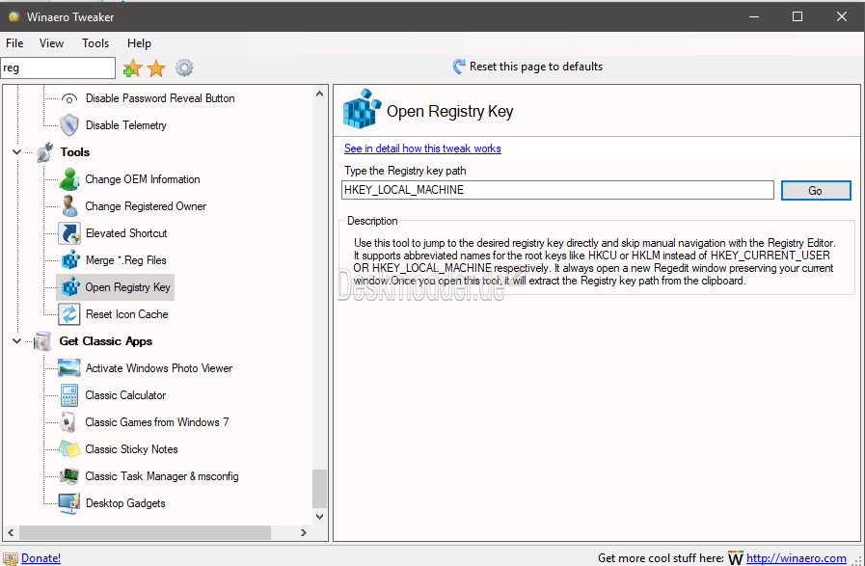The image size is (865, 566).
Task: Click the Classic Calculator icon
Action: pos(69,395)
